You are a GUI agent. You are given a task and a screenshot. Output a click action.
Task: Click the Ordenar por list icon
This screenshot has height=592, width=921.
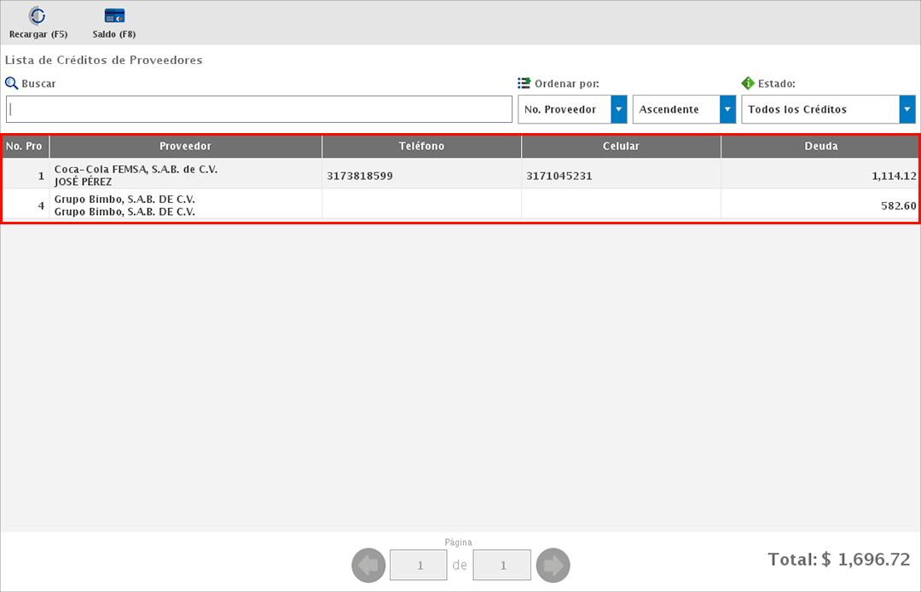click(524, 84)
